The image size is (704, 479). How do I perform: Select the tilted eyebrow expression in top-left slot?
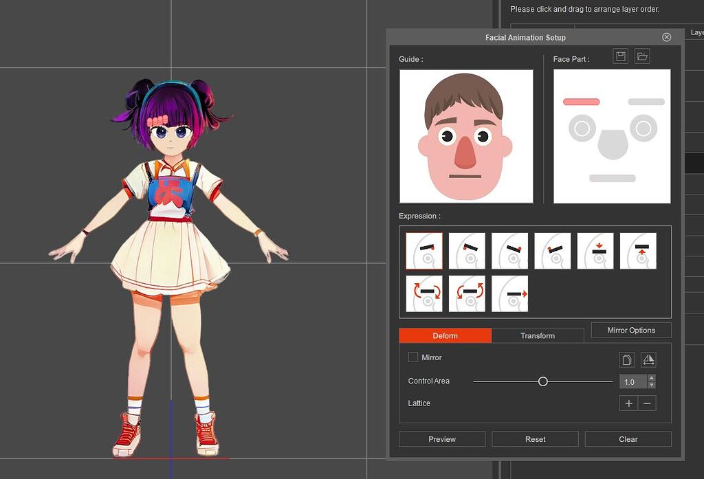pos(424,251)
